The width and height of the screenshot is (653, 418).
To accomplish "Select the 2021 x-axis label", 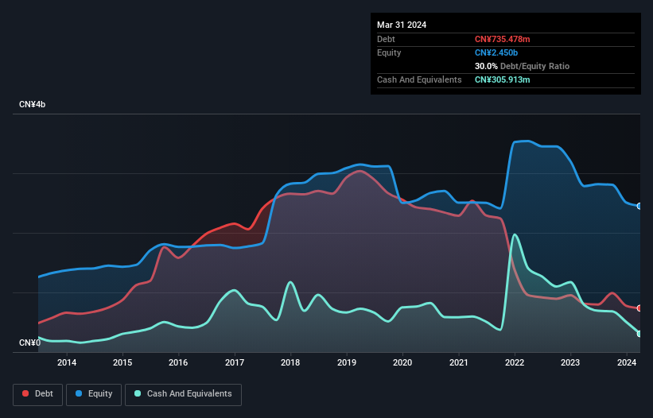I will pyautogui.click(x=458, y=362).
